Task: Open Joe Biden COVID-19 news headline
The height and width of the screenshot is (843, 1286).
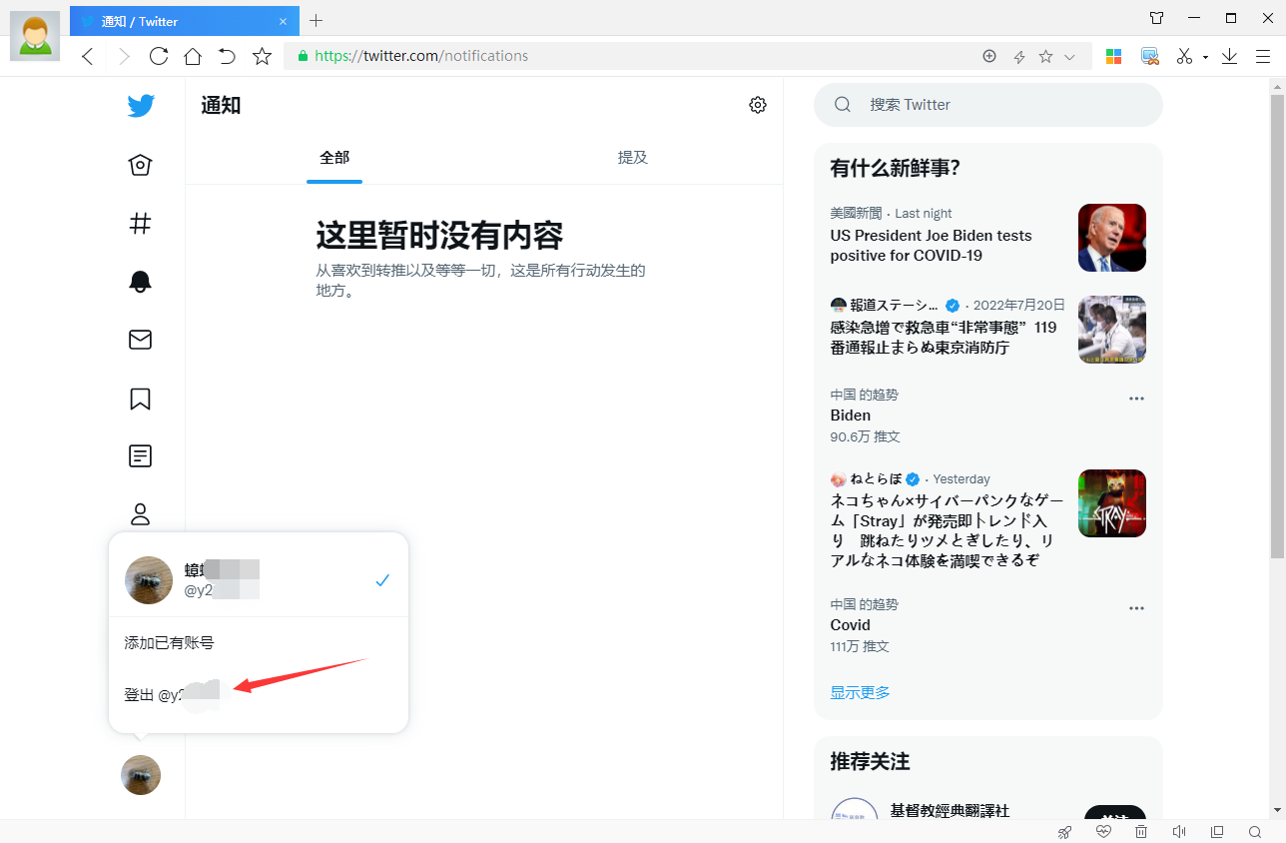Action: [931, 246]
